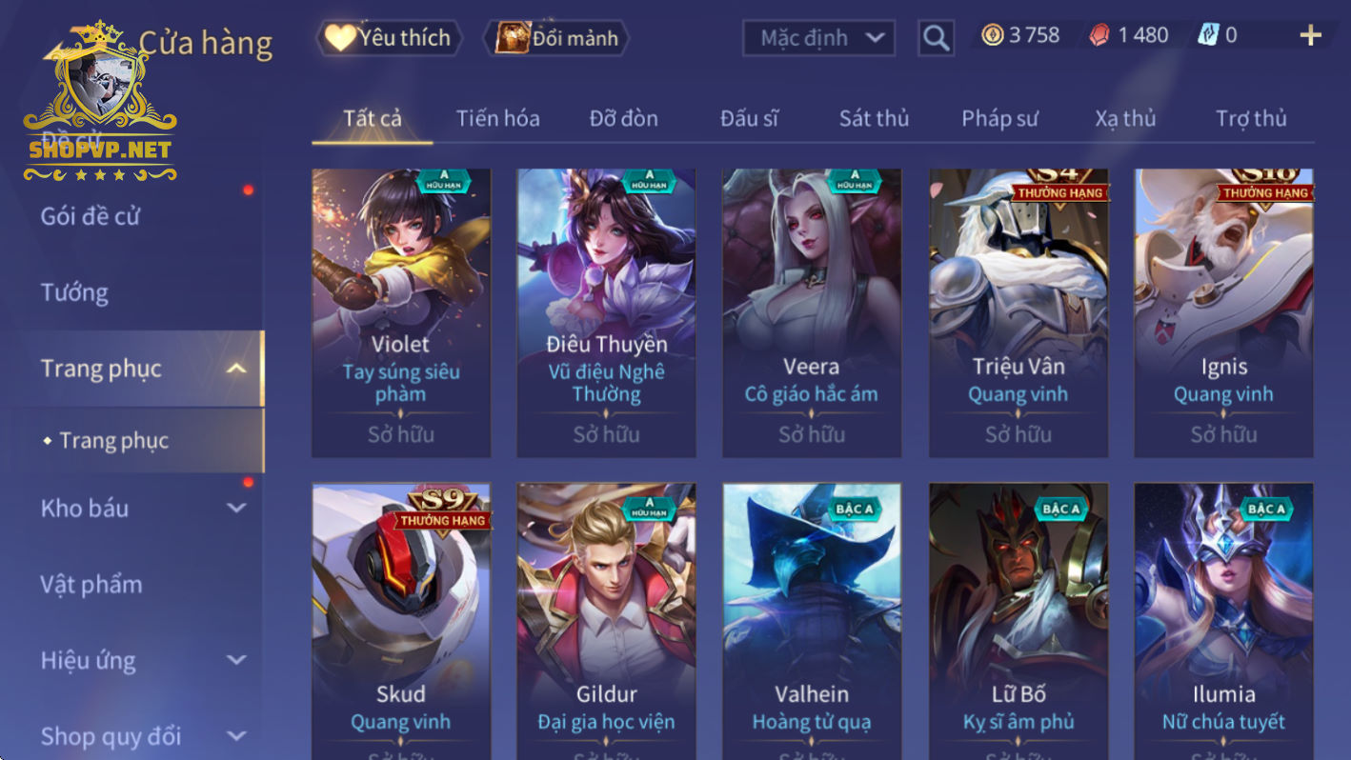
Task: Click the red ruby currency icon
Action: [1099, 36]
